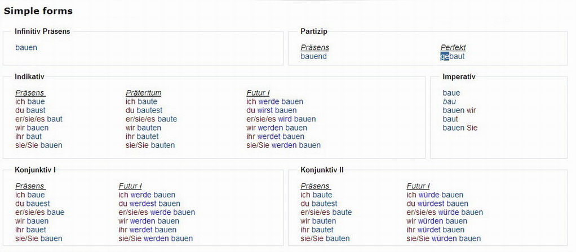Click "ihr werdet bauen" in Indikativ Futur I
Viewport: 576px width, 252px height.
coord(275,137)
